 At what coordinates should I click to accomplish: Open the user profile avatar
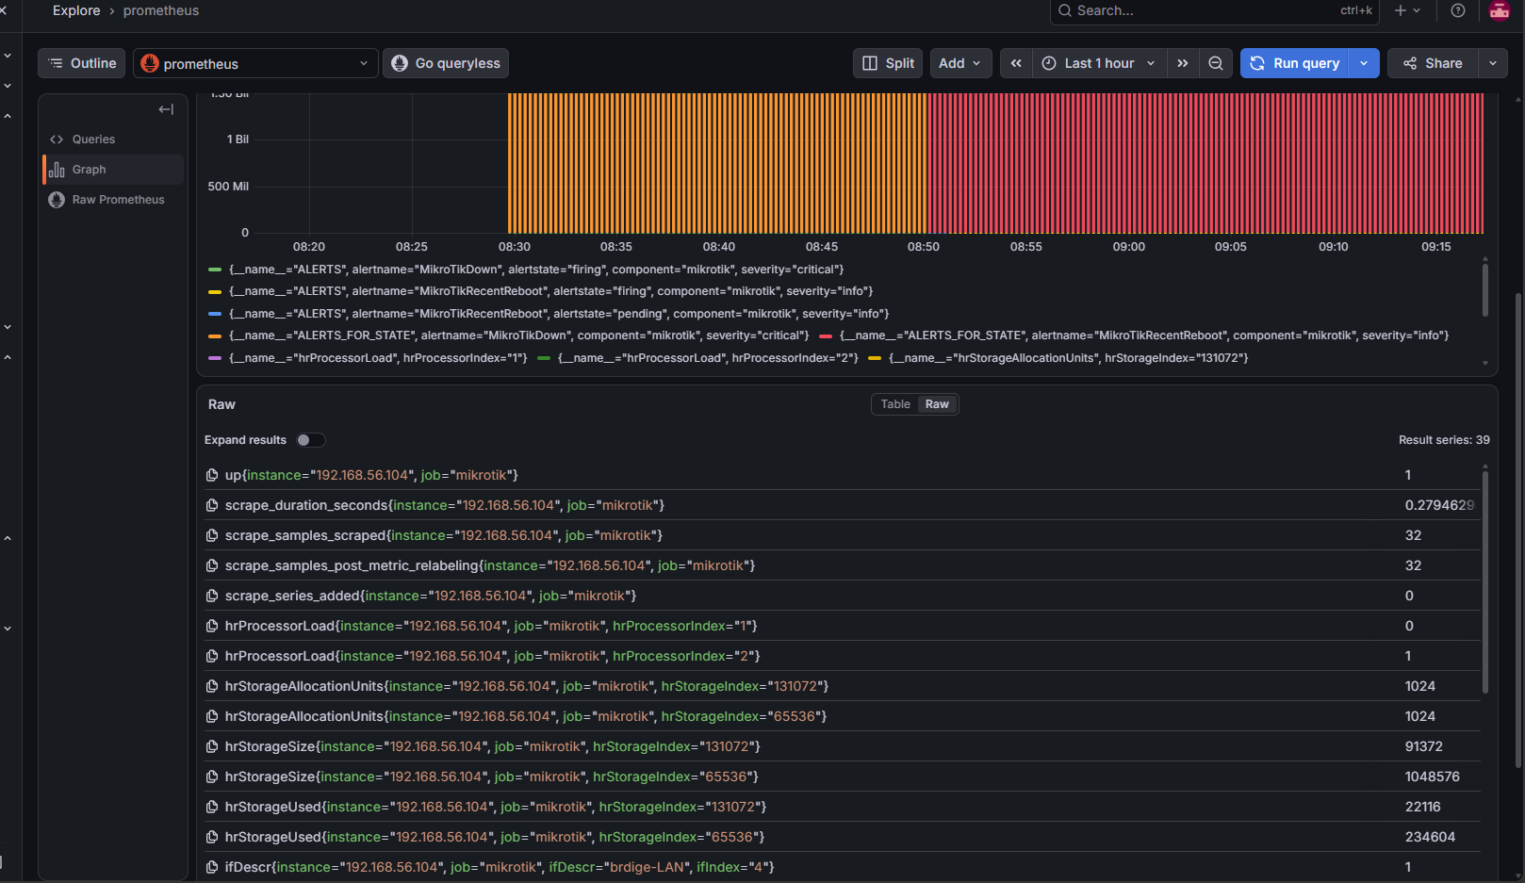point(1500,10)
